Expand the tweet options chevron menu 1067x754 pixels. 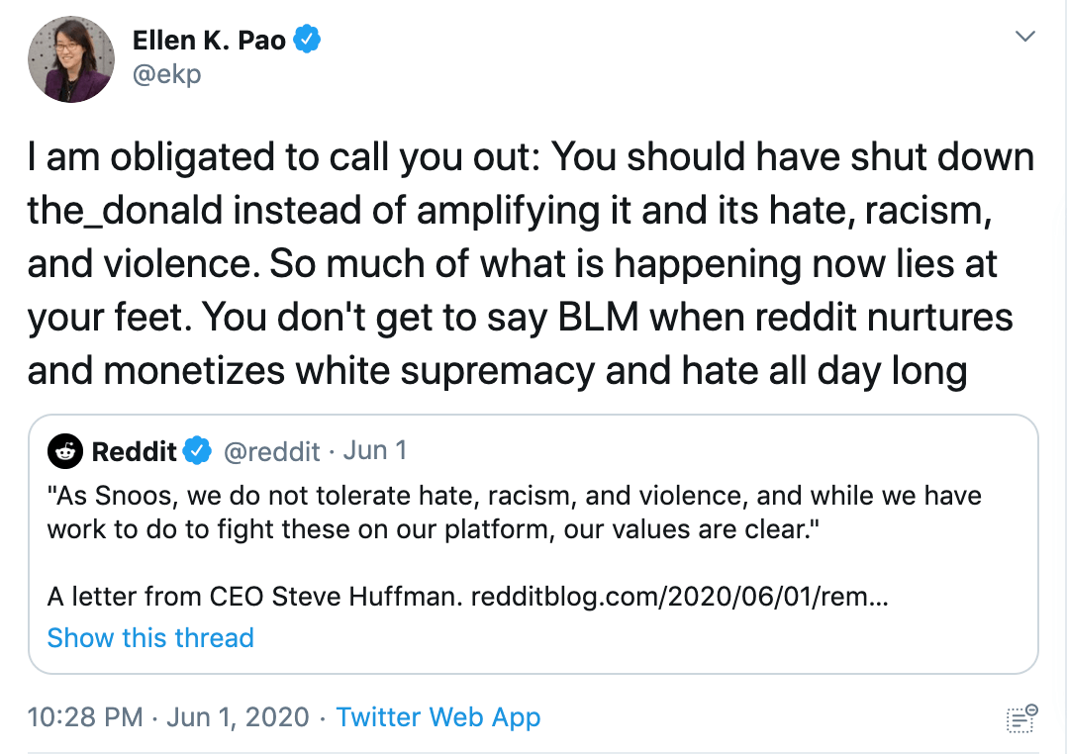coord(1024,36)
